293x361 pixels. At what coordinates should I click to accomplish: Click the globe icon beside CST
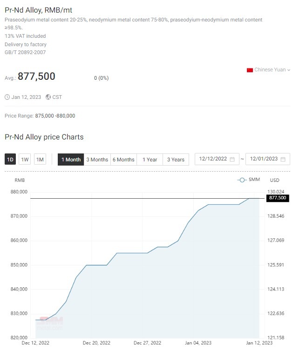tap(48, 97)
